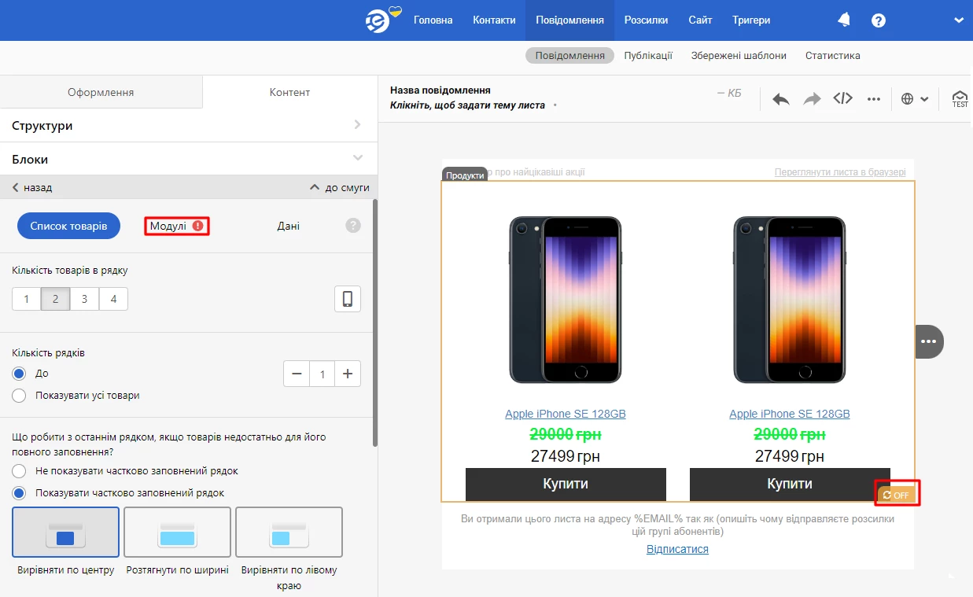This screenshot has width=973, height=597.
Task: Click 'Переглянути листа в браузері' link
Action: click(840, 172)
